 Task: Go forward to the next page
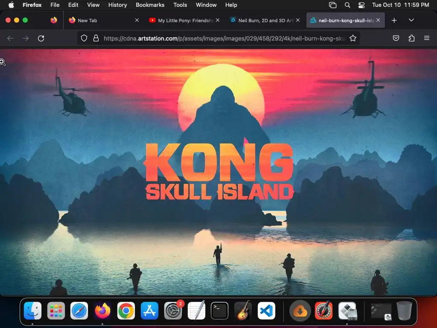[x=26, y=38]
